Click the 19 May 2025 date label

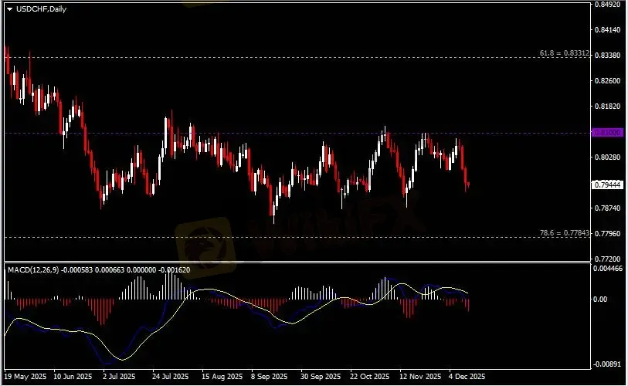[x=25, y=377]
